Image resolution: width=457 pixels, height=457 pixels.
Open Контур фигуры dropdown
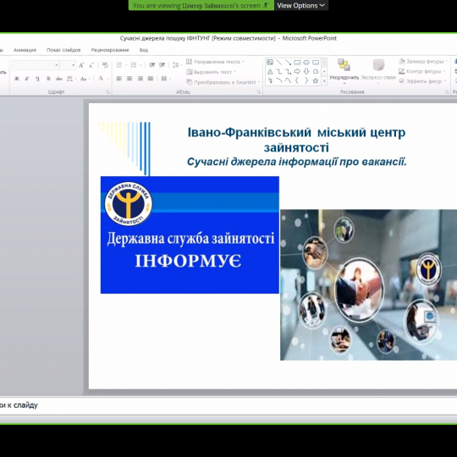click(422, 71)
